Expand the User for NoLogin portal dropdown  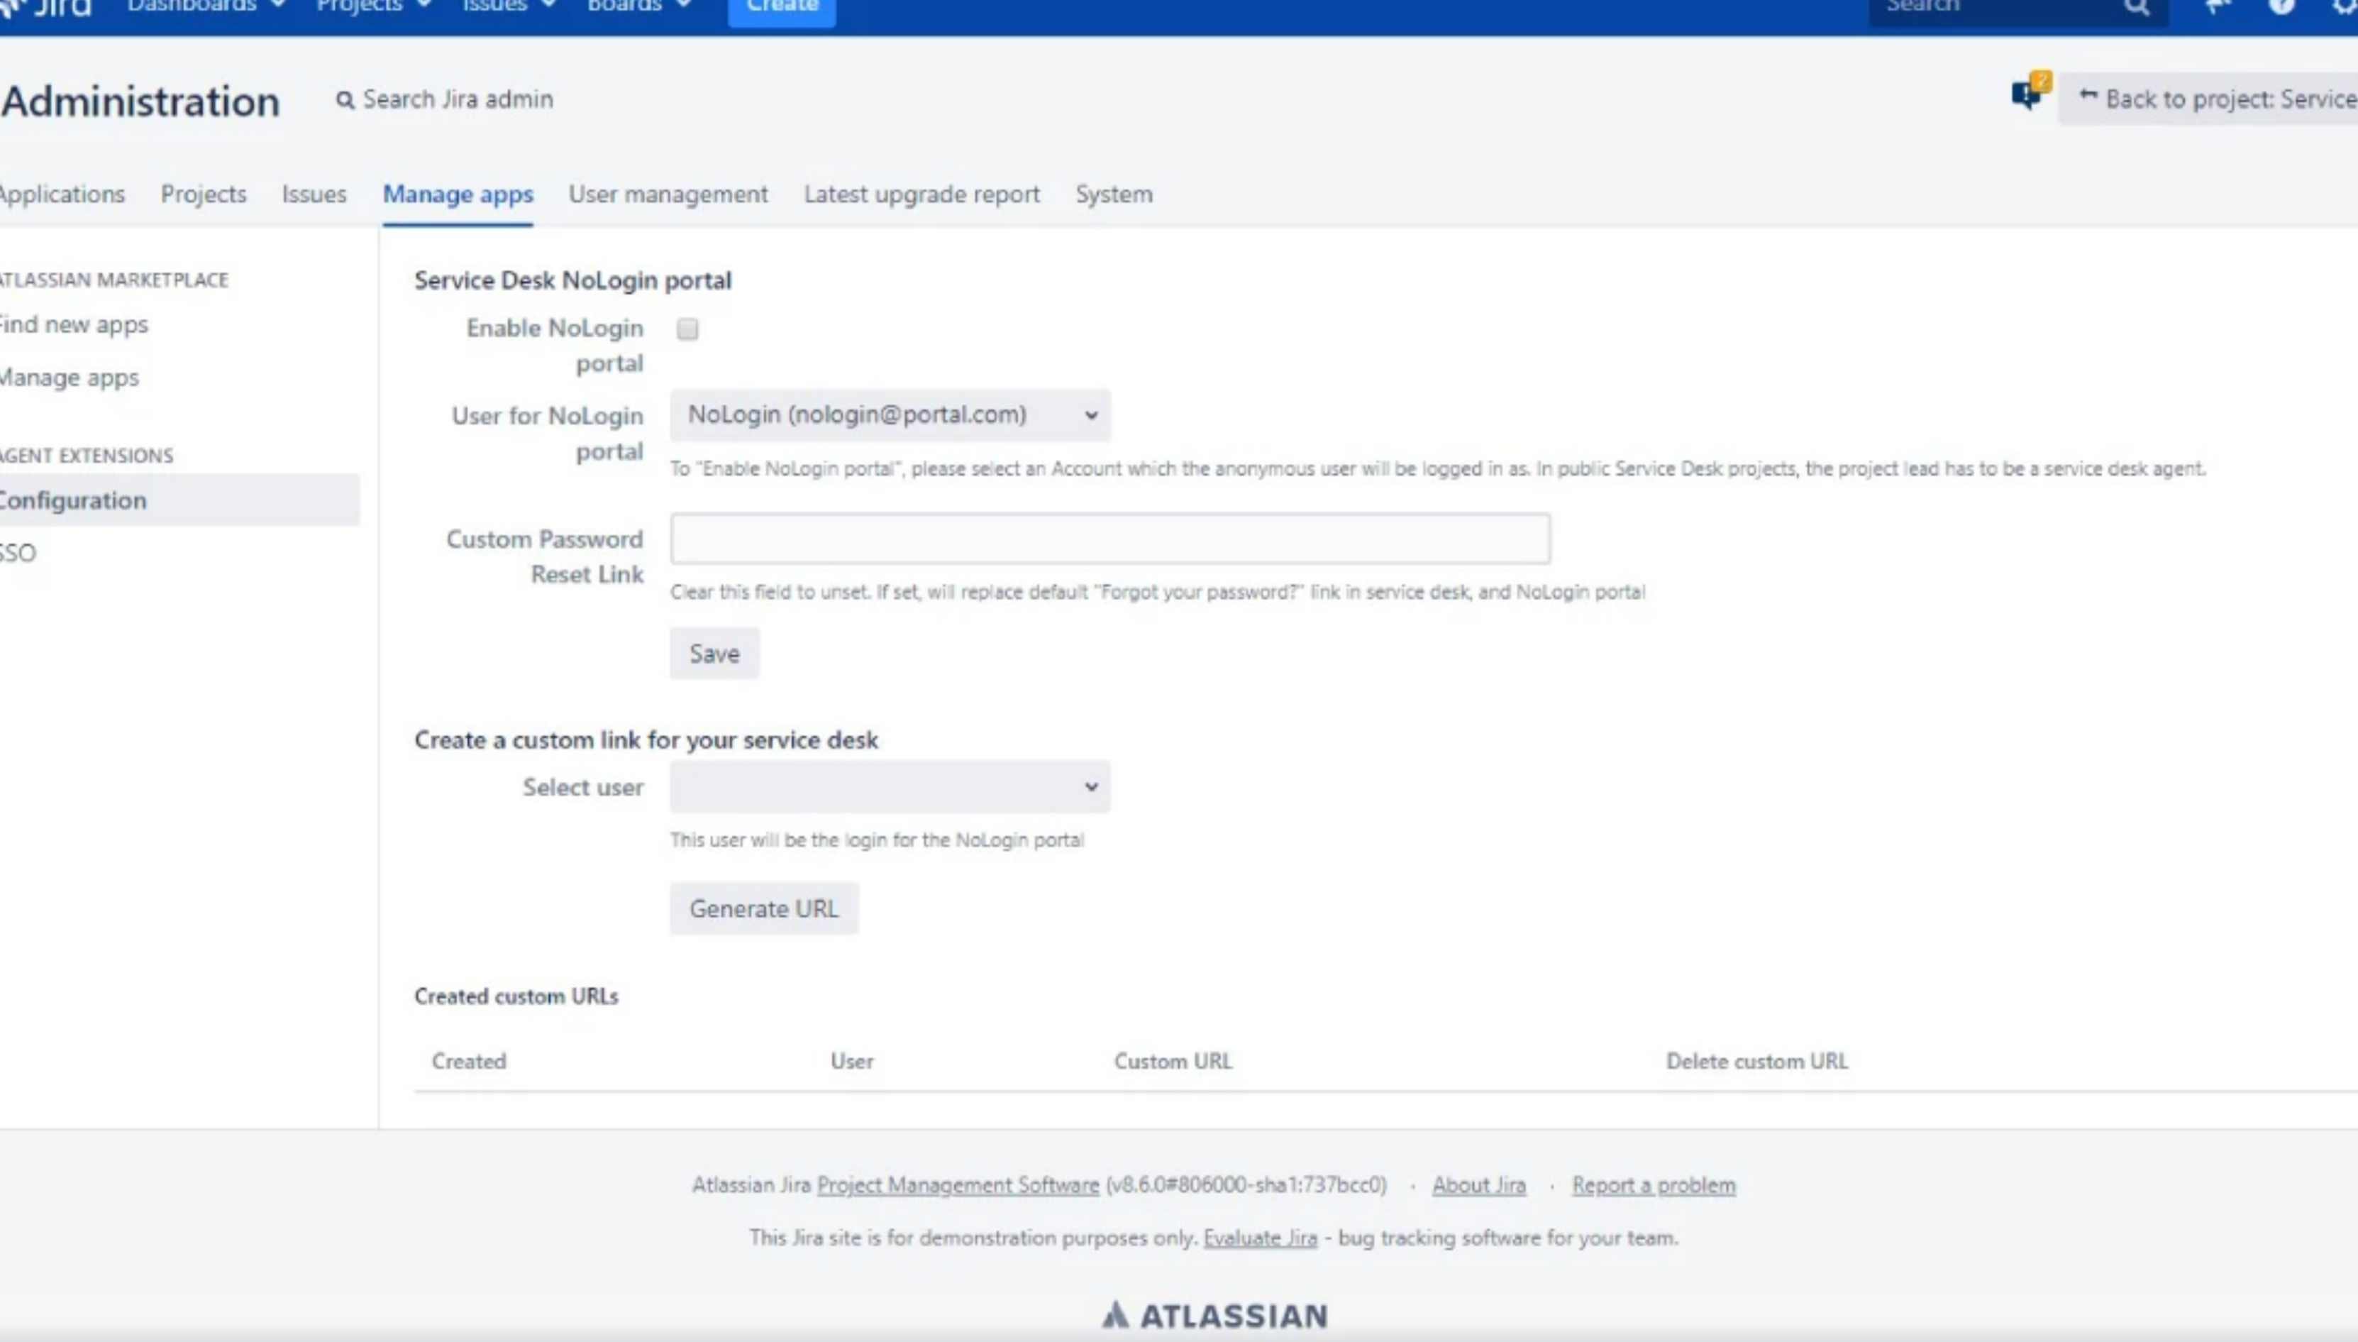889,414
